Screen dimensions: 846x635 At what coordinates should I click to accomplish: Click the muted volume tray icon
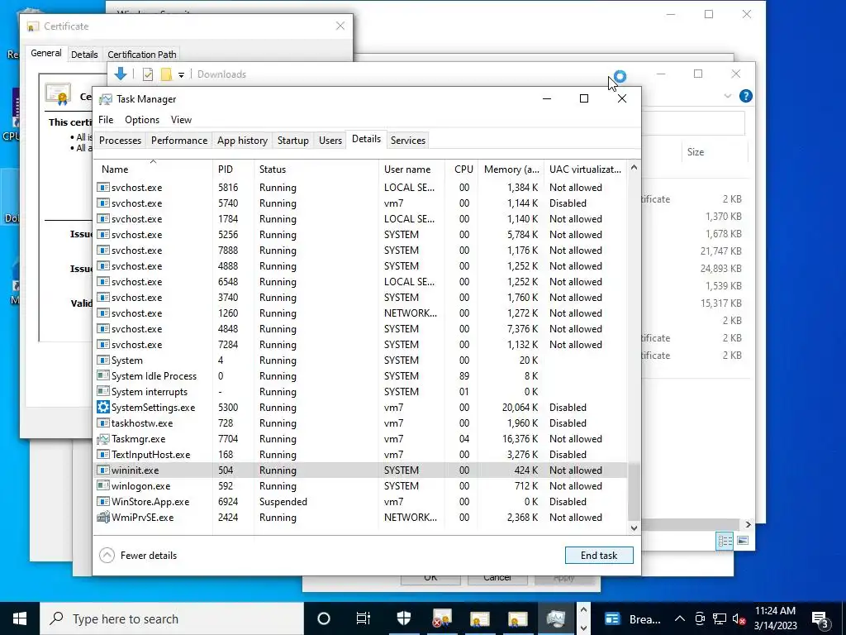(x=739, y=618)
